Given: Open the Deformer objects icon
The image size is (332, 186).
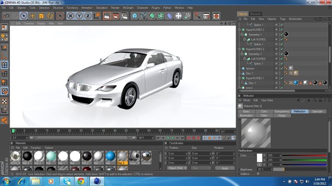Looking at the screenshot, I should tap(170, 16).
